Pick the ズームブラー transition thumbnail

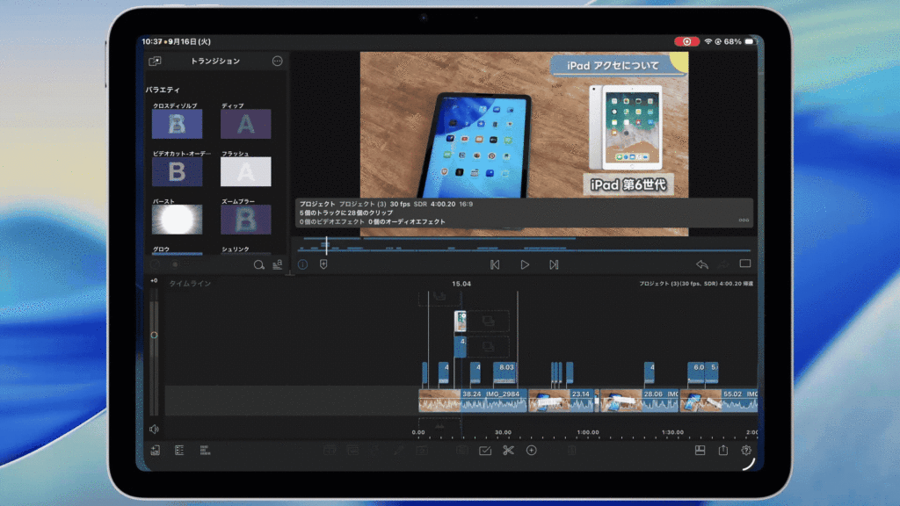246,219
